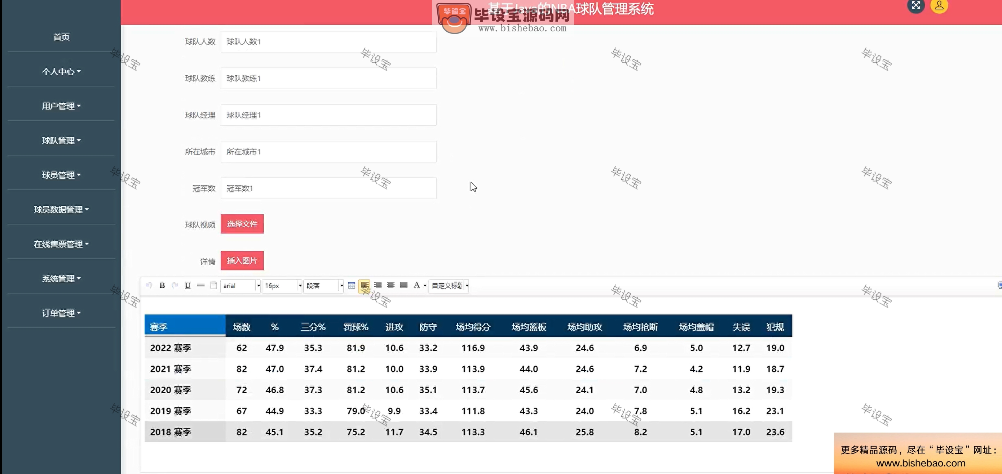Click 选择文件 button for team video
Screen dimensions: 1002x474
[x=242, y=224]
